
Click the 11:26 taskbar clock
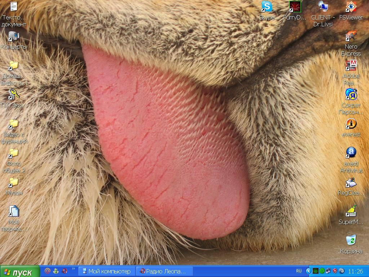tap(356, 271)
